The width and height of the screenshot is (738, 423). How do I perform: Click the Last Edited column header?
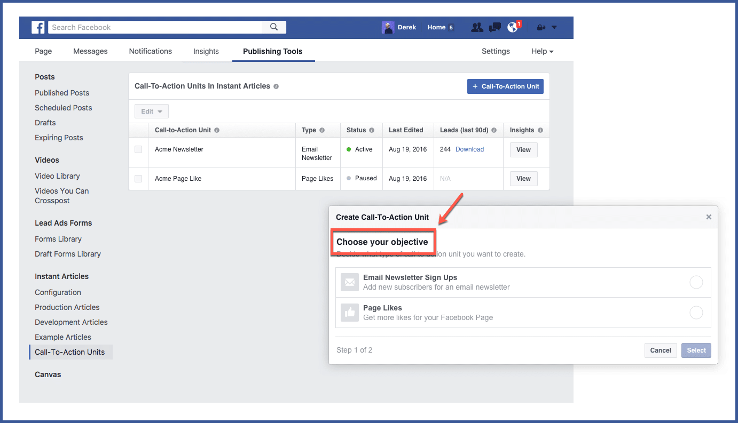406,130
